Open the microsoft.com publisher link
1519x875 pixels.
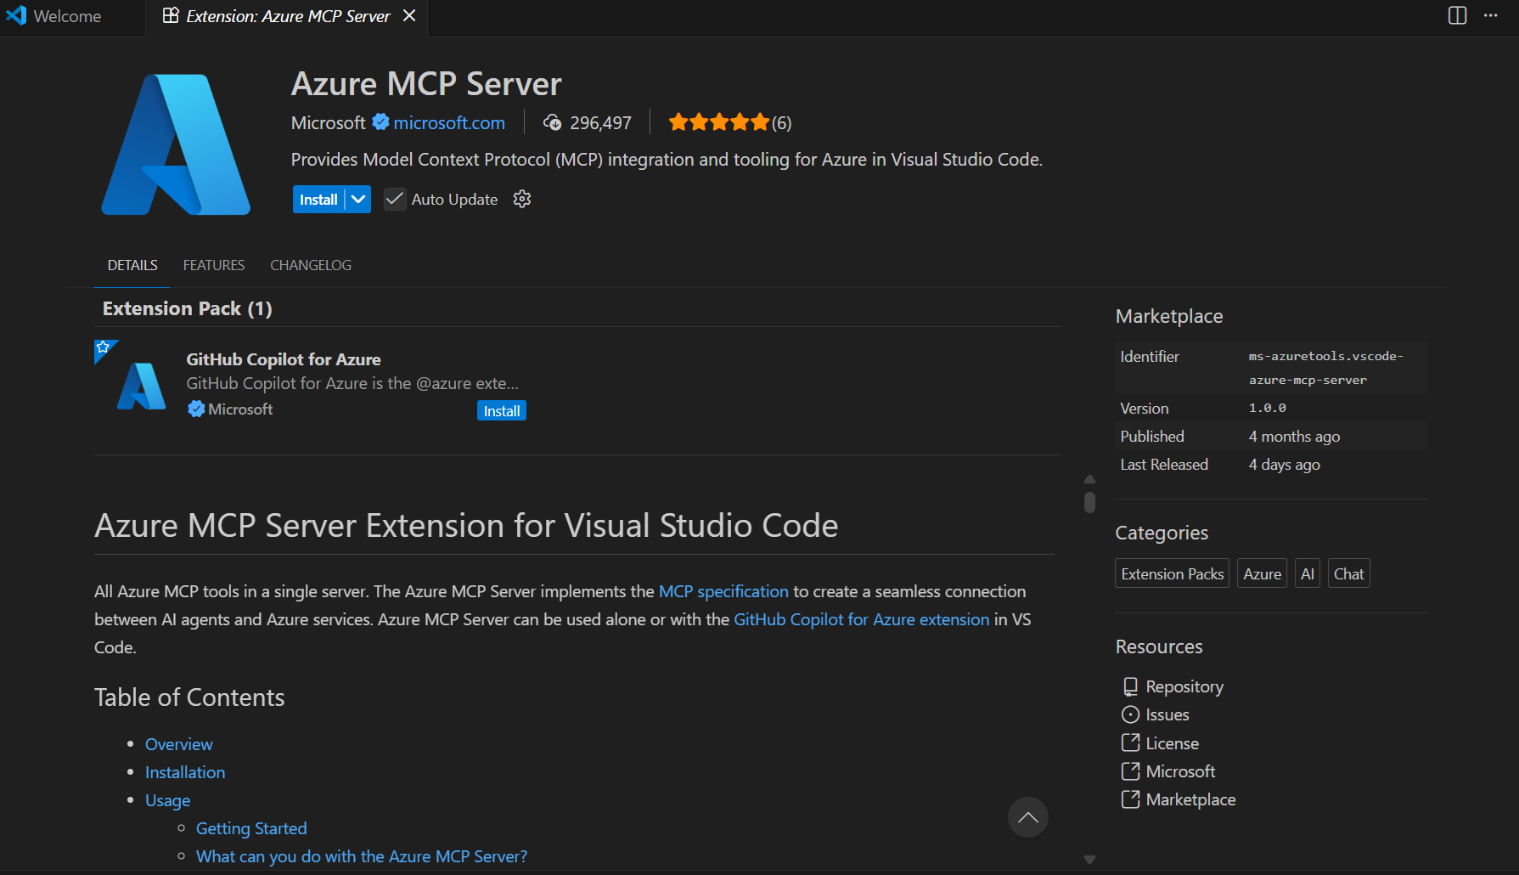449,123
